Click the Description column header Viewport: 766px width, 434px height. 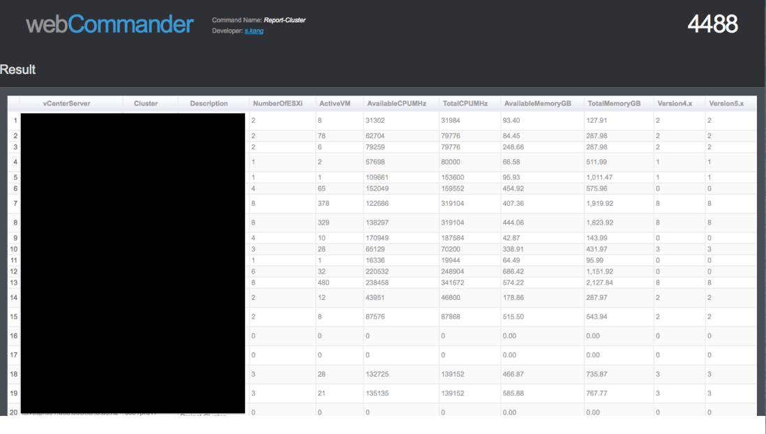click(x=211, y=103)
